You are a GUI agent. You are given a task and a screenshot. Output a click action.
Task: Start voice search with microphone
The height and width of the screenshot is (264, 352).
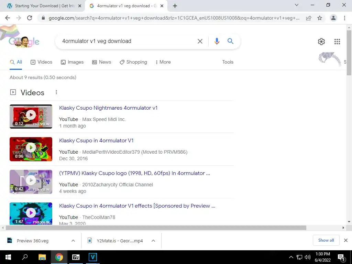point(217,41)
